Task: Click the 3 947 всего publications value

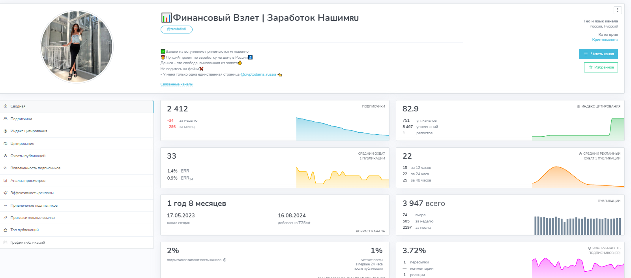Action: [x=423, y=203]
